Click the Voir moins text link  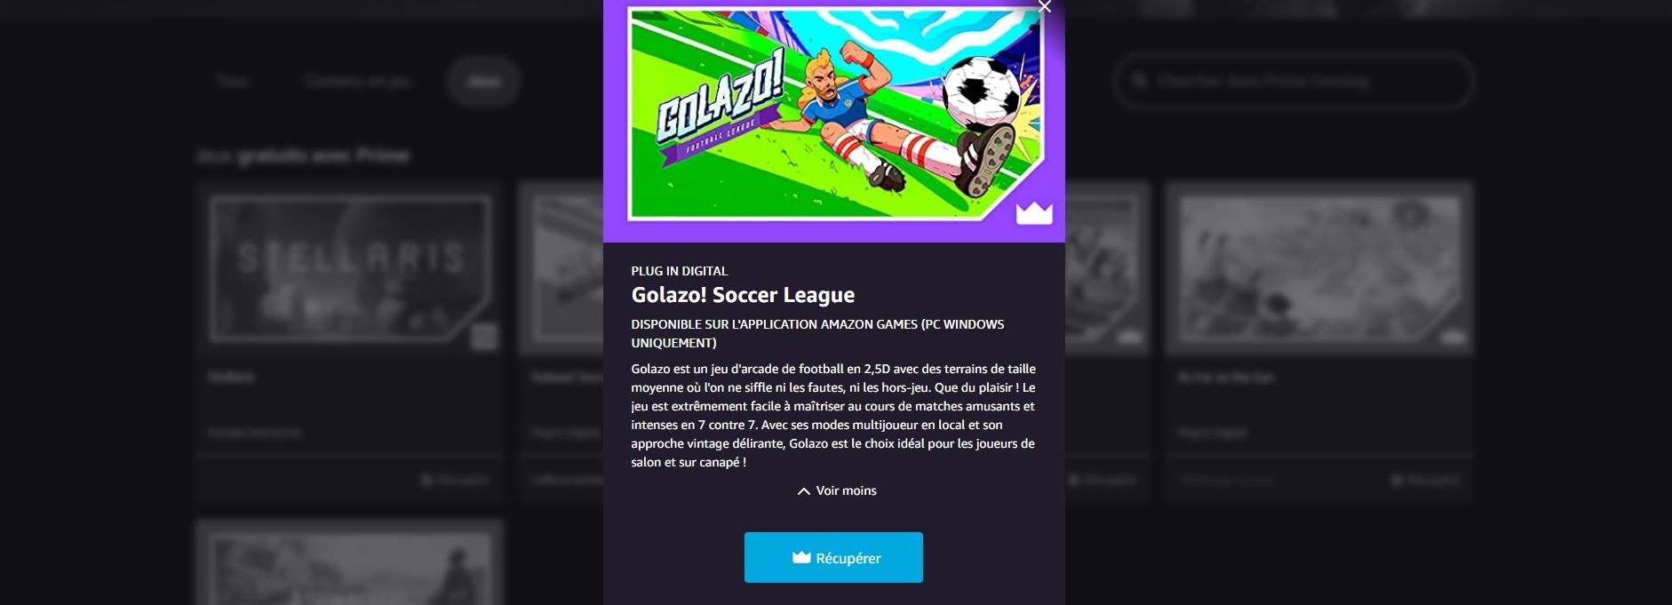(x=846, y=490)
